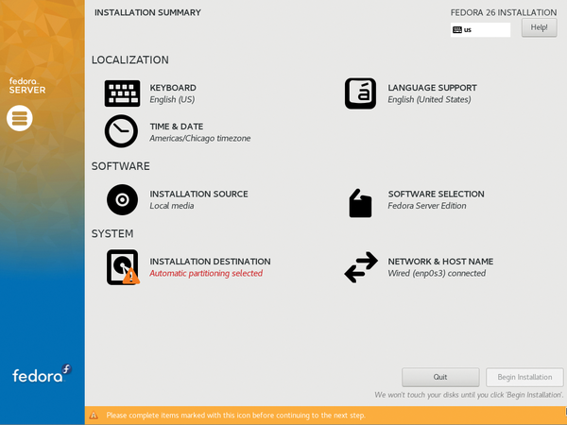The height and width of the screenshot is (425, 567).
Task: Click 'Local media' text
Action: click(172, 206)
